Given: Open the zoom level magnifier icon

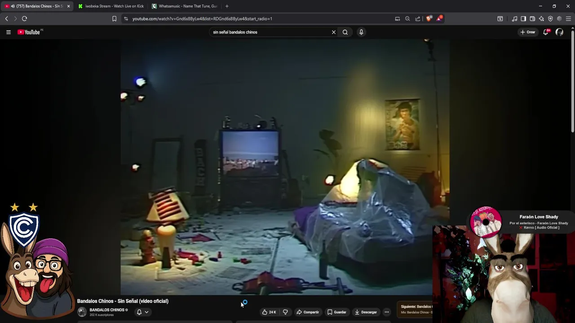Looking at the screenshot, I should coord(407,18).
